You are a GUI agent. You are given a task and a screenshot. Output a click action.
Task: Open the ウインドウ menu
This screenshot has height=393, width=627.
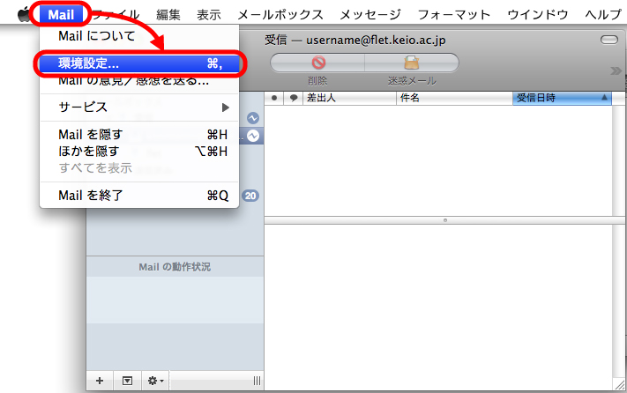point(537,15)
